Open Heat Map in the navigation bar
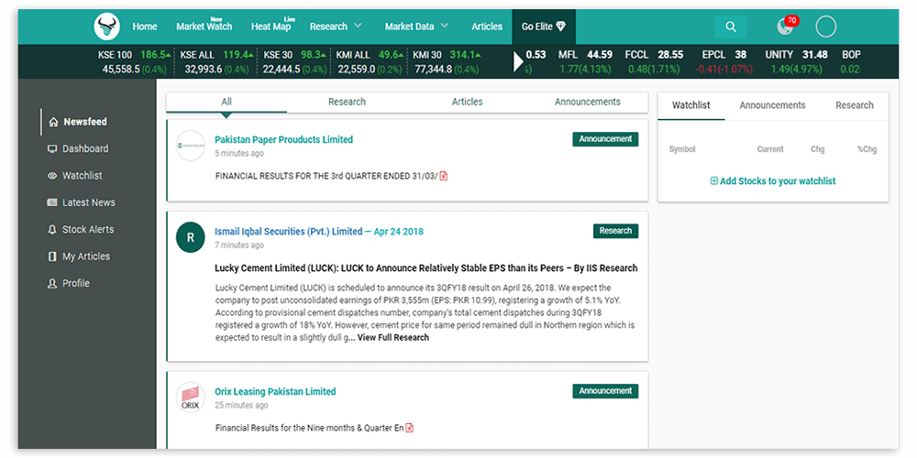Screen dimensions: 917x458 [271, 27]
